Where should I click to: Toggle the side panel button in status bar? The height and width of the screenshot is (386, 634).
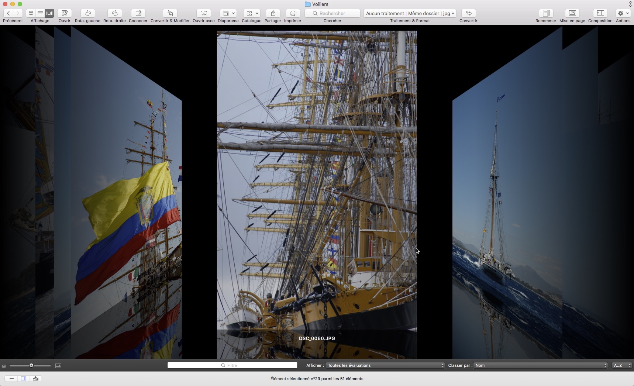pos(24,379)
